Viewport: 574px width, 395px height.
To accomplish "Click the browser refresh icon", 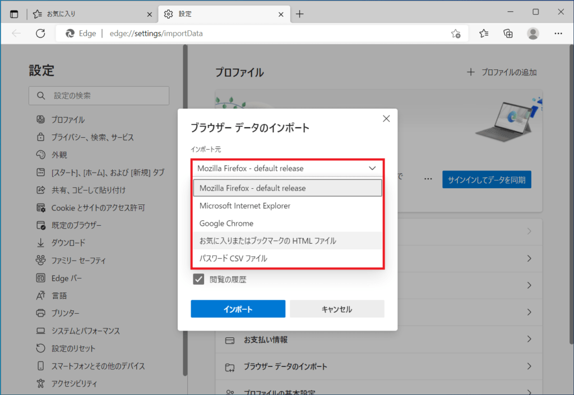I will [x=40, y=34].
